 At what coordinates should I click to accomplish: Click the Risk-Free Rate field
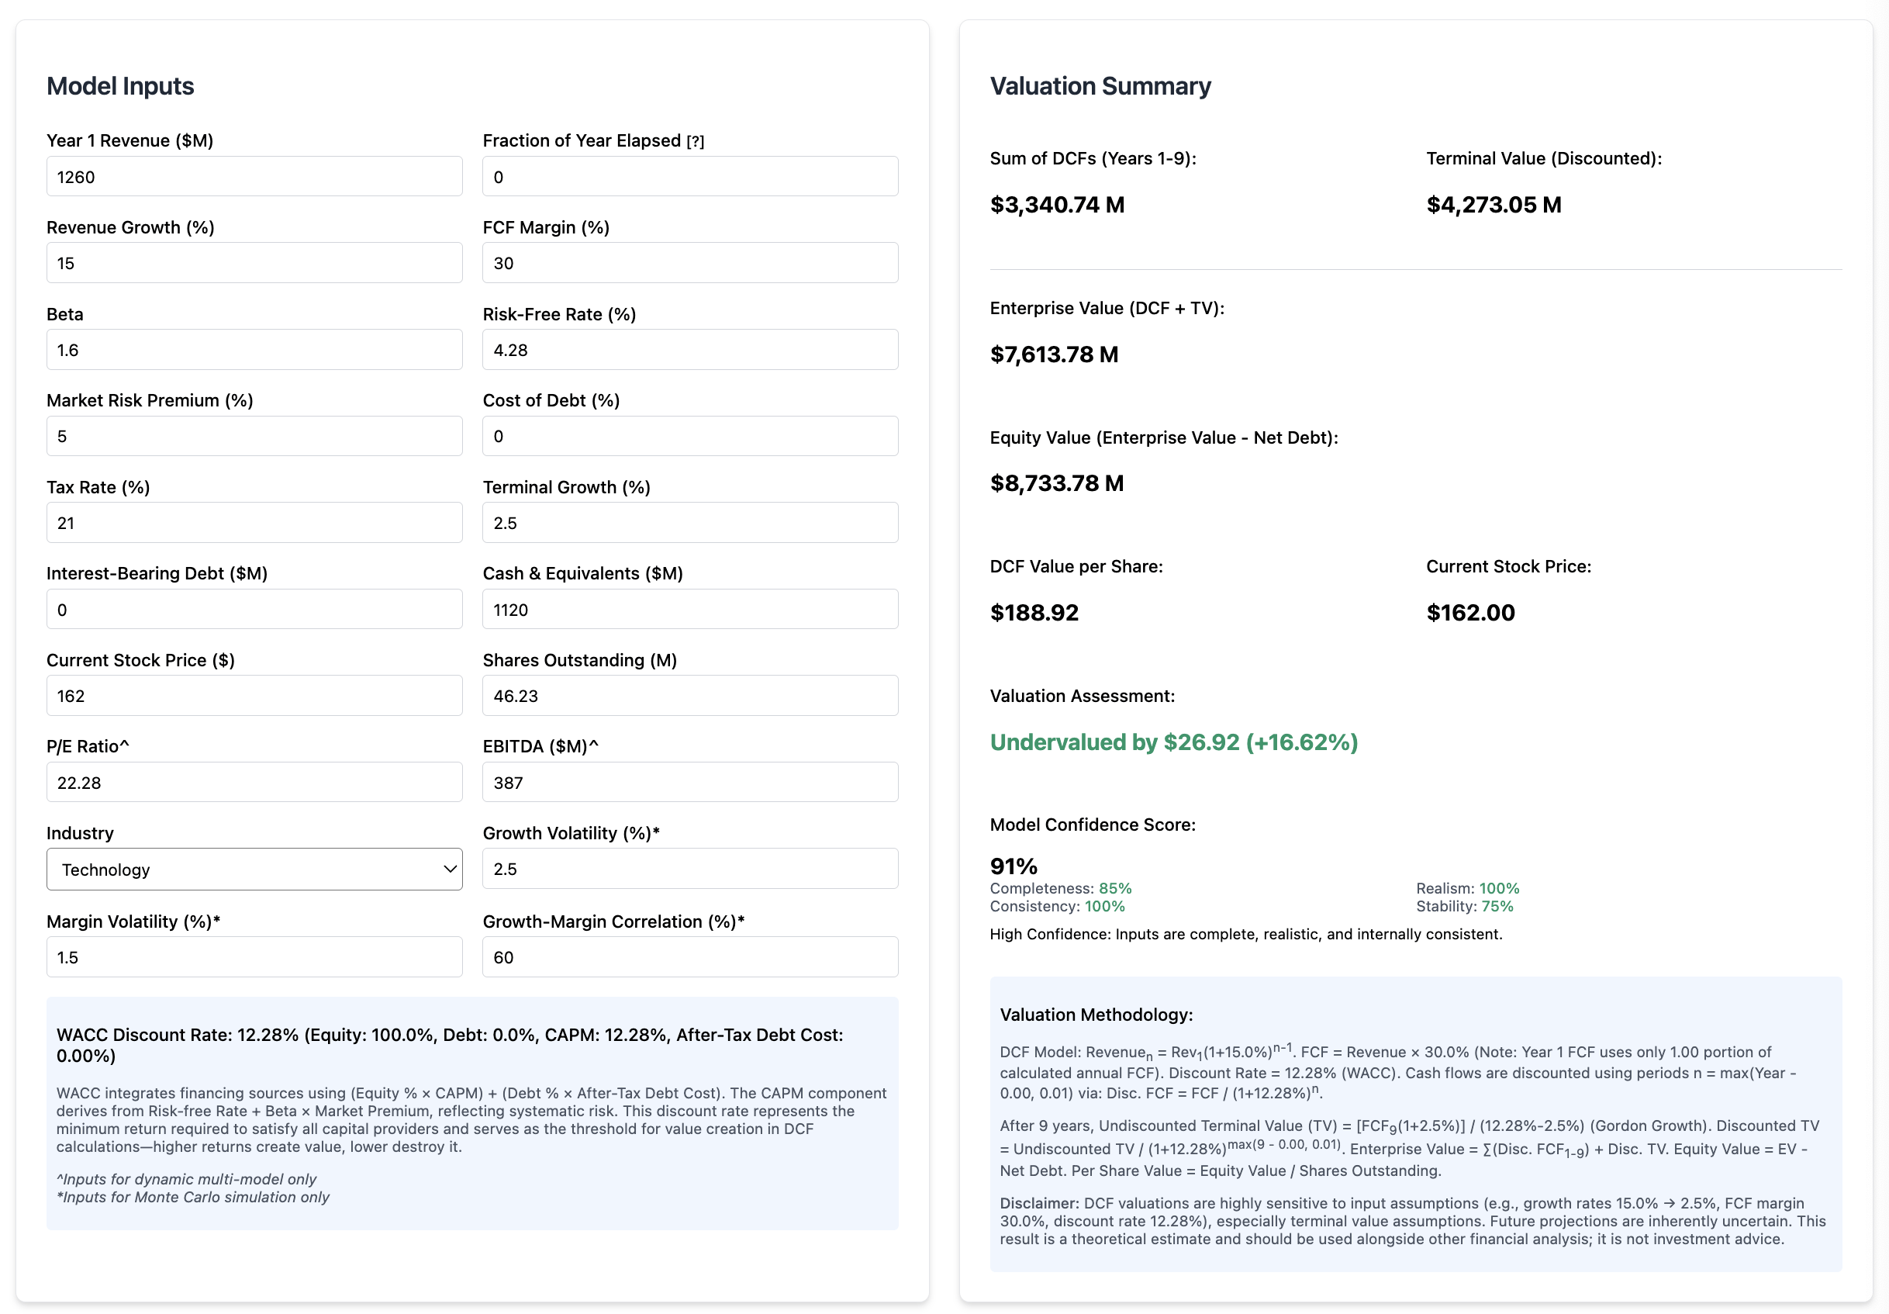point(689,349)
